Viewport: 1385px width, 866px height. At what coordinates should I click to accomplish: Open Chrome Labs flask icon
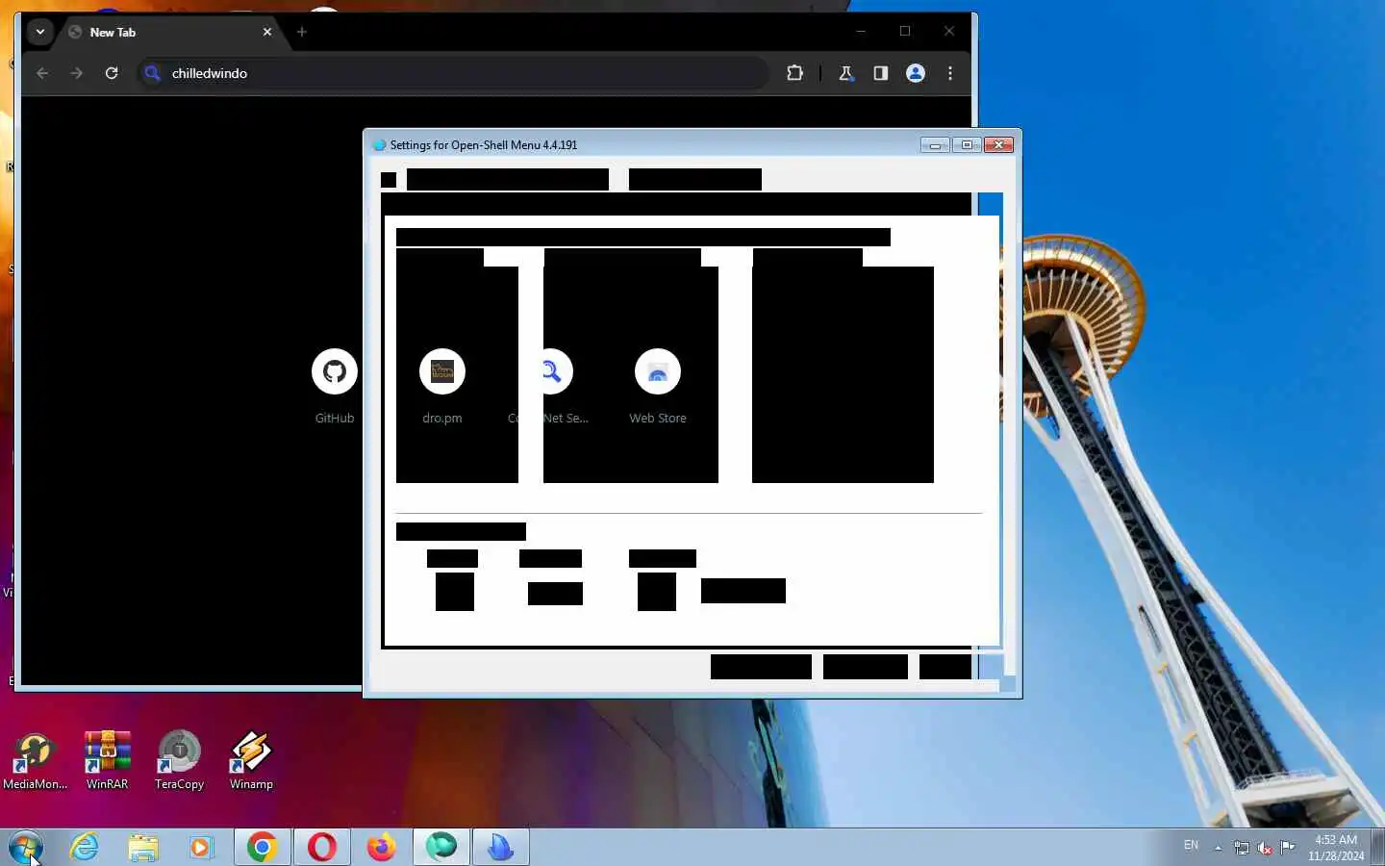coord(846,73)
